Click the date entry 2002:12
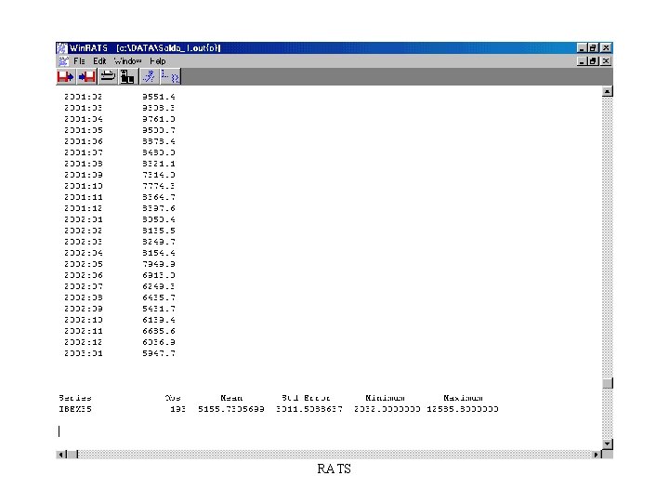This screenshot has height=502, width=669. pyautogui.click(x=84, y=342)
